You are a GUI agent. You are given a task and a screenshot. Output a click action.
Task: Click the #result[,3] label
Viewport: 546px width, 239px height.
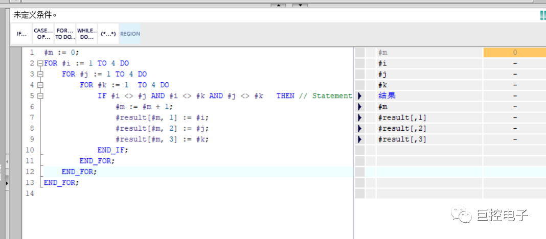tap(402, 139)
